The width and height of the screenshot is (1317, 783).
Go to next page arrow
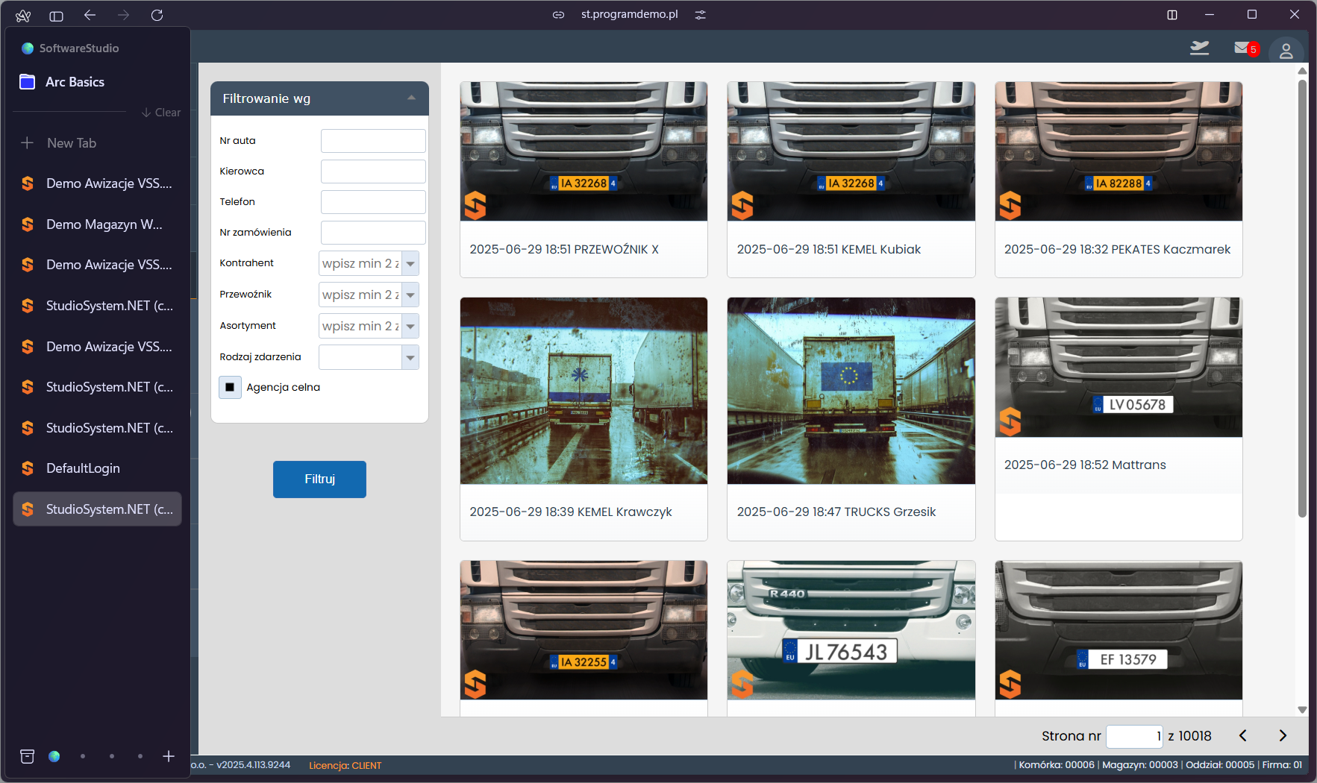click(x=1283, y=736)
